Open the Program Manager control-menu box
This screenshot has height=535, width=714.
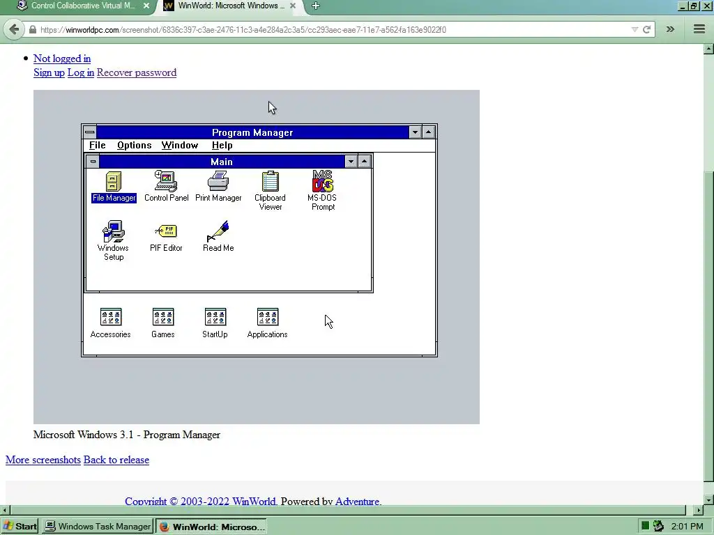(90, 132)
